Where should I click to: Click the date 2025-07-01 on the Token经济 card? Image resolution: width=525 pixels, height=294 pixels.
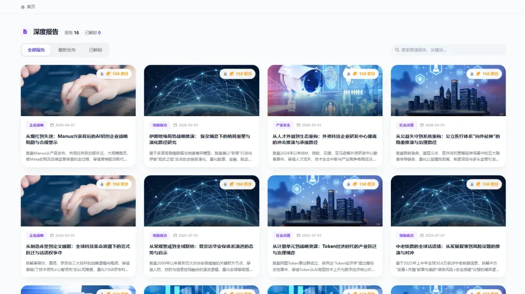click(x=312, y=235)
